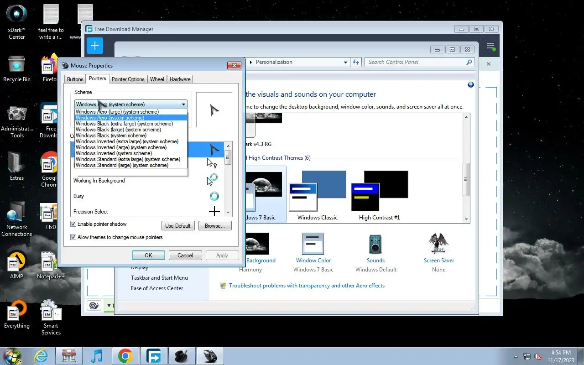Switch to the Pointer Options tab
The image size is (584, 365).
[x=128, y=79]
